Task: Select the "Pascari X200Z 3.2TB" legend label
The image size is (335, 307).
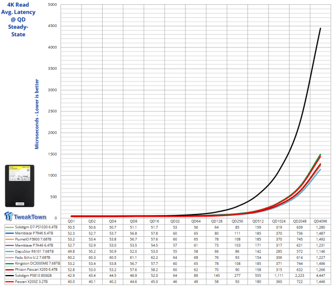Action: [x=31, y=282]
